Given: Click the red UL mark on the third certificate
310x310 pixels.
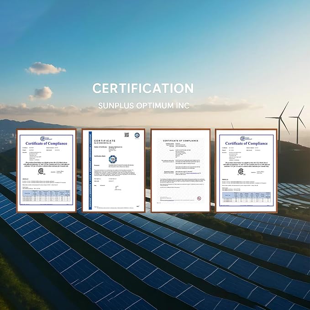Looking at the screenshot, I should tap(199, 198).
